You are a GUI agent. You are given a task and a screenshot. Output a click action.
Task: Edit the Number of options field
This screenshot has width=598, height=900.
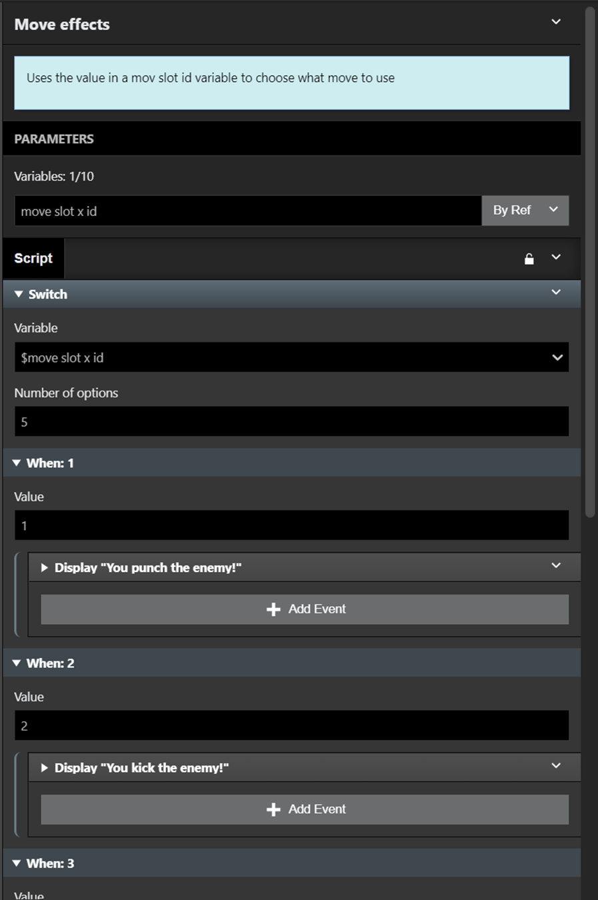[291, 421]
